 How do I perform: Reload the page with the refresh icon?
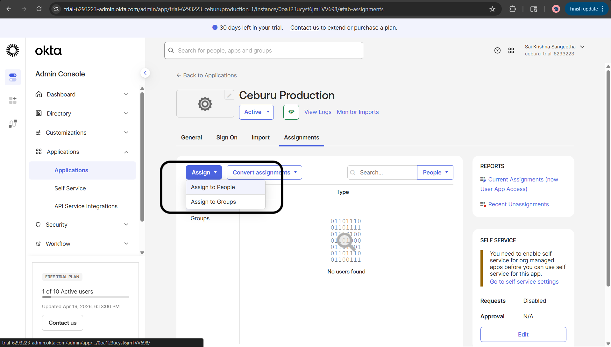tap(39, 9)
